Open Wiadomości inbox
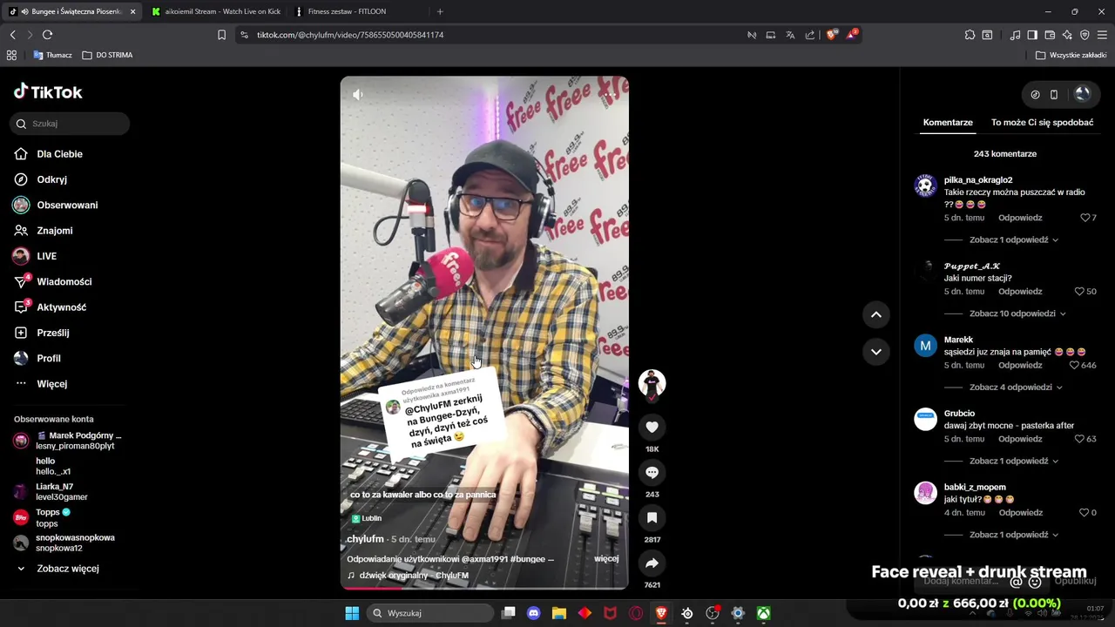Screen dimensions: 1115x627 click(x=64, y=282)
